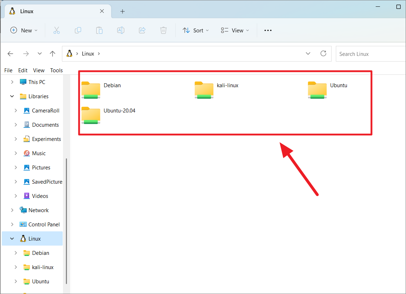Select Videos library in sidebar

40,196
